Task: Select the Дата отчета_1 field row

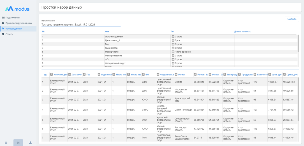Action: [x=169, y=40]
